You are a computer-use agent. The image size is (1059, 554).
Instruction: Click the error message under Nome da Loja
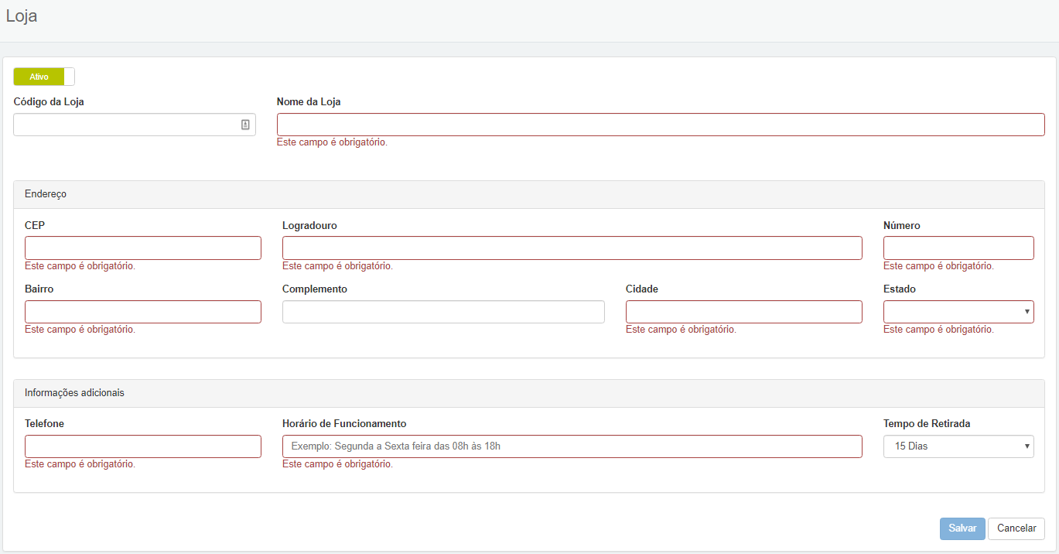click(x=332, y=143)
